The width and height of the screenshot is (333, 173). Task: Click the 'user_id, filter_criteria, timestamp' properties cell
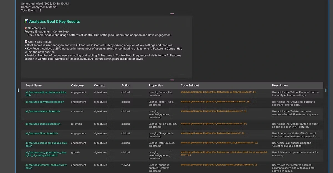(x=162, y=135)
